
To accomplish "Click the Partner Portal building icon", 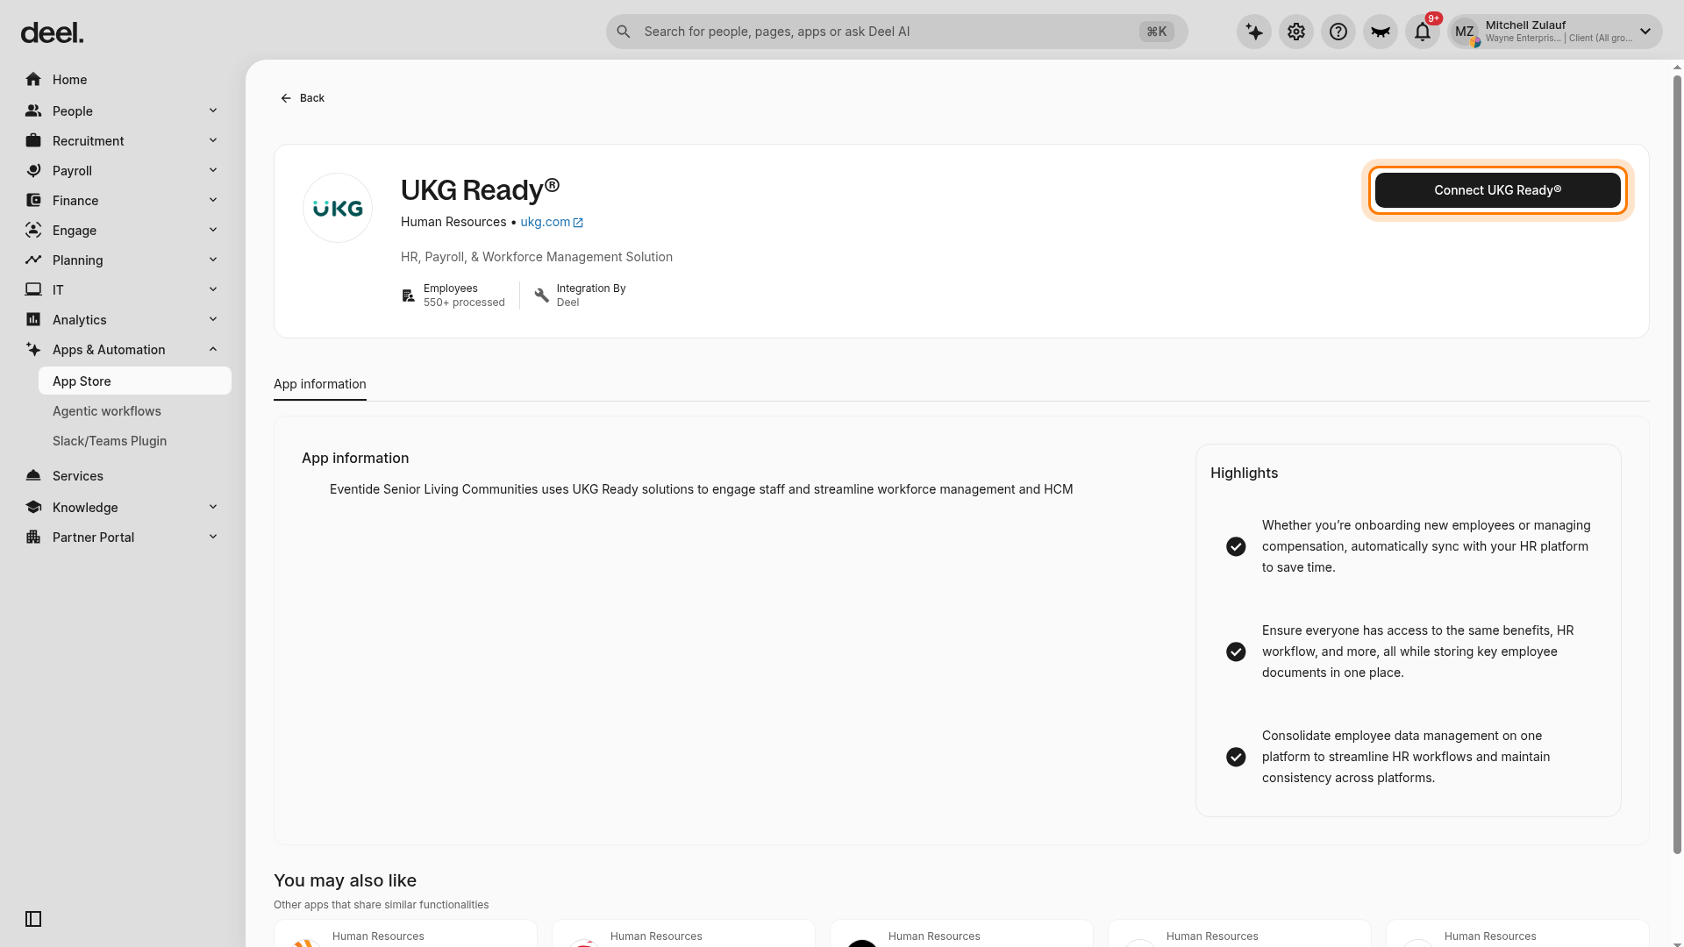I will pos(33,538).
